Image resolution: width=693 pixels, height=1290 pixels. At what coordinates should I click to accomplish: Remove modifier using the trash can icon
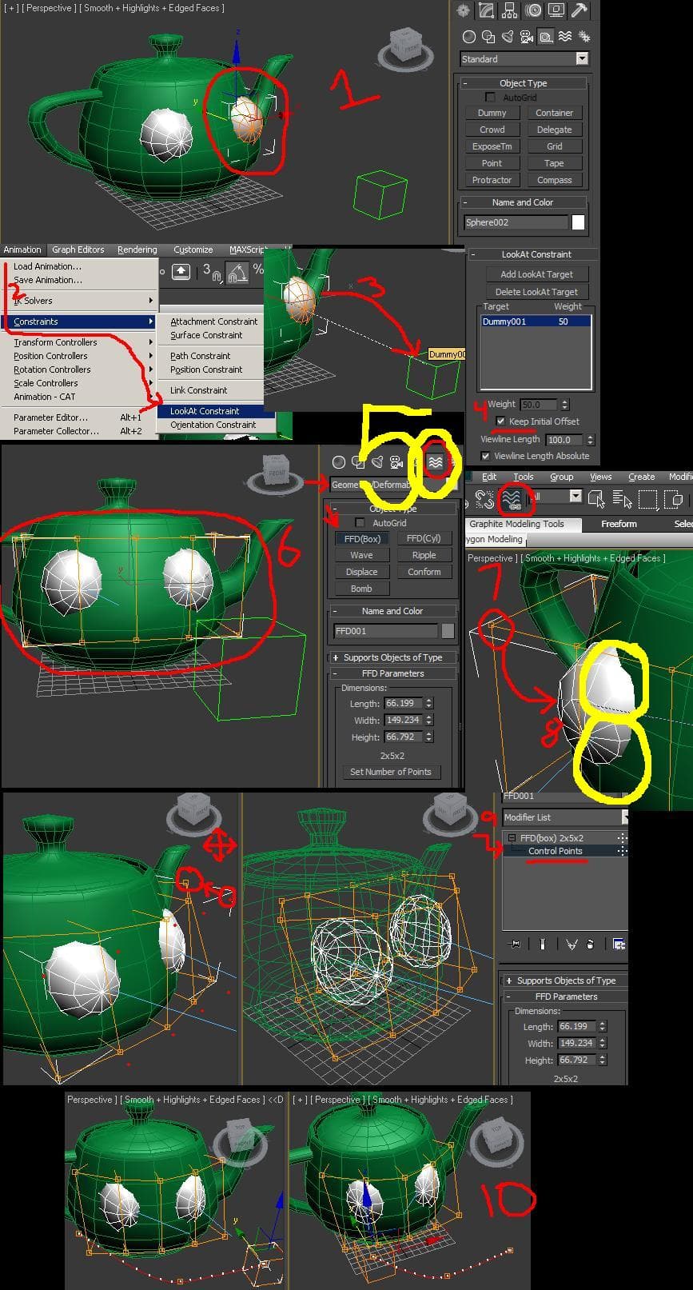(590, 944)
